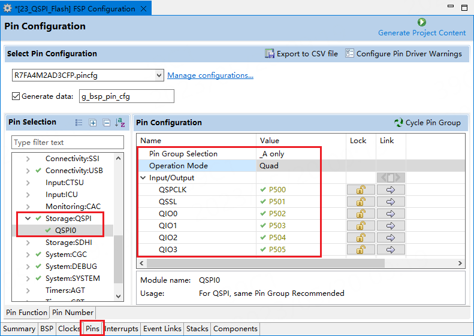Collapse all items in Pin Selection toolbar
The image size is (474, 336).
pos(107,123)
